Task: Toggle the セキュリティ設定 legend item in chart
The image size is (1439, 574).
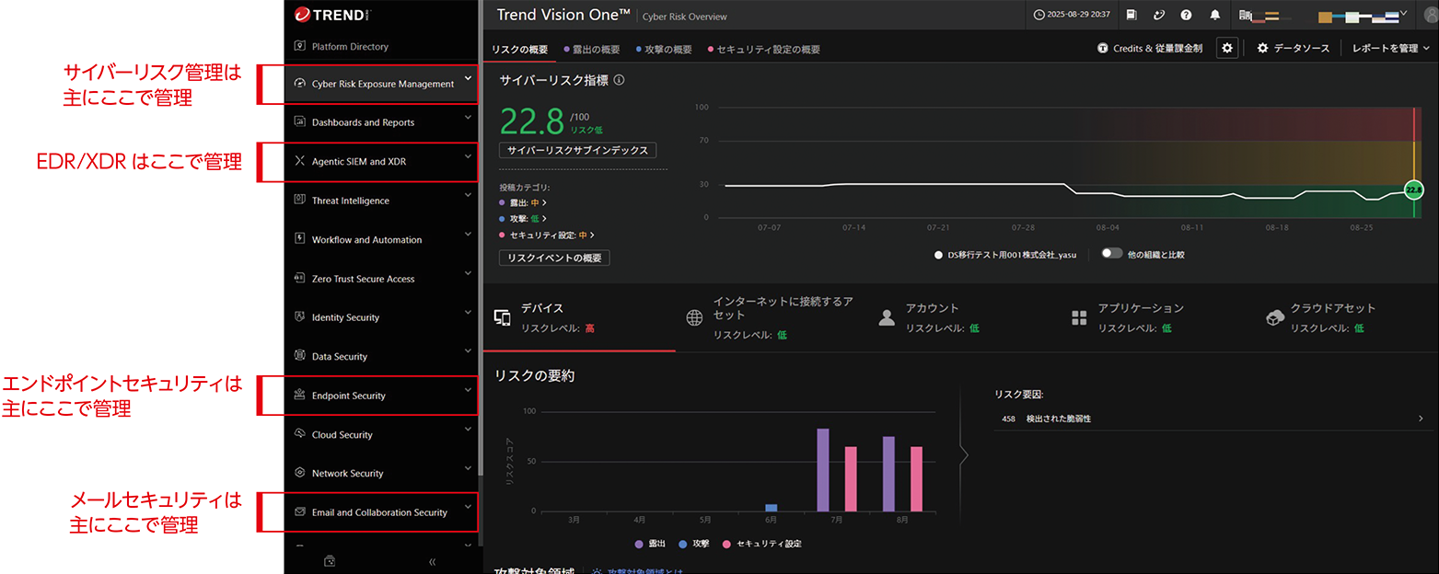Action: coord(761,544)
